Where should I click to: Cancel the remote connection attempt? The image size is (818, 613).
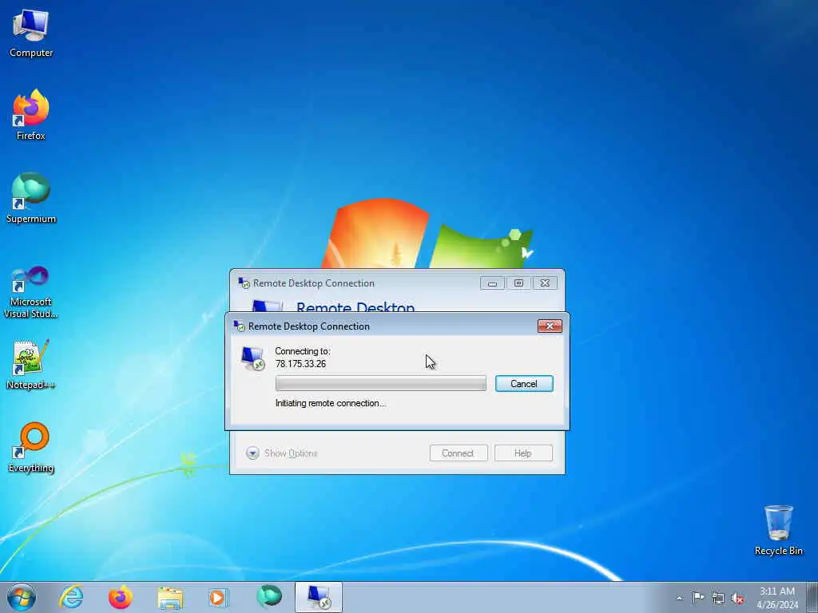[x=524, y=384]
